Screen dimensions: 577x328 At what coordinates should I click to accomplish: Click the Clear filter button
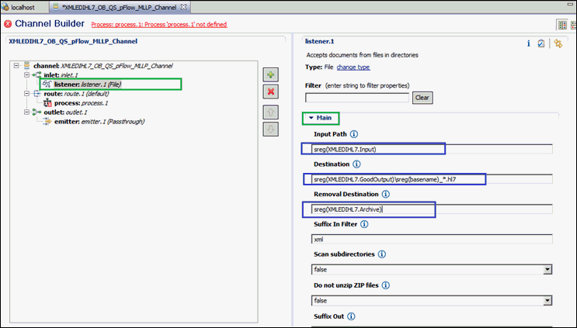[x=422, y=98]
